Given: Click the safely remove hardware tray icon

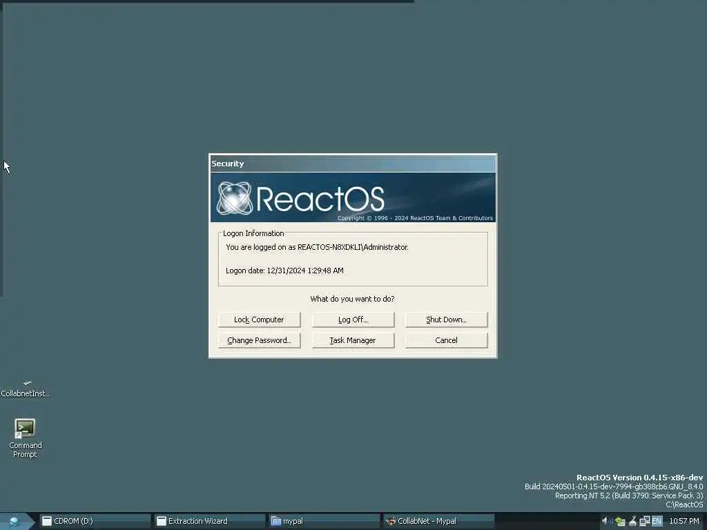Looking at the screenshot, I should click(x=620, y=522).
